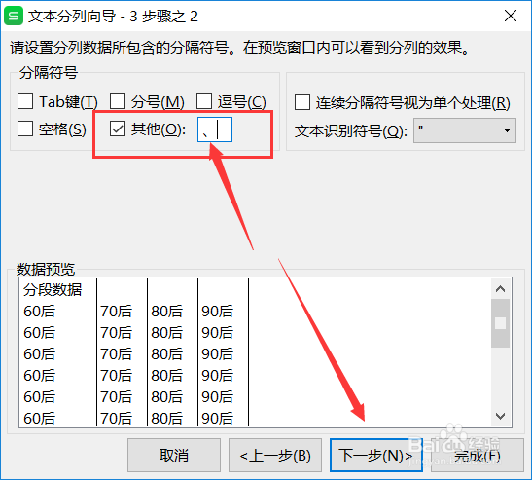Click the data preview scrollbar thumb
Screen dimensions: 532x480
coord(501,323)
